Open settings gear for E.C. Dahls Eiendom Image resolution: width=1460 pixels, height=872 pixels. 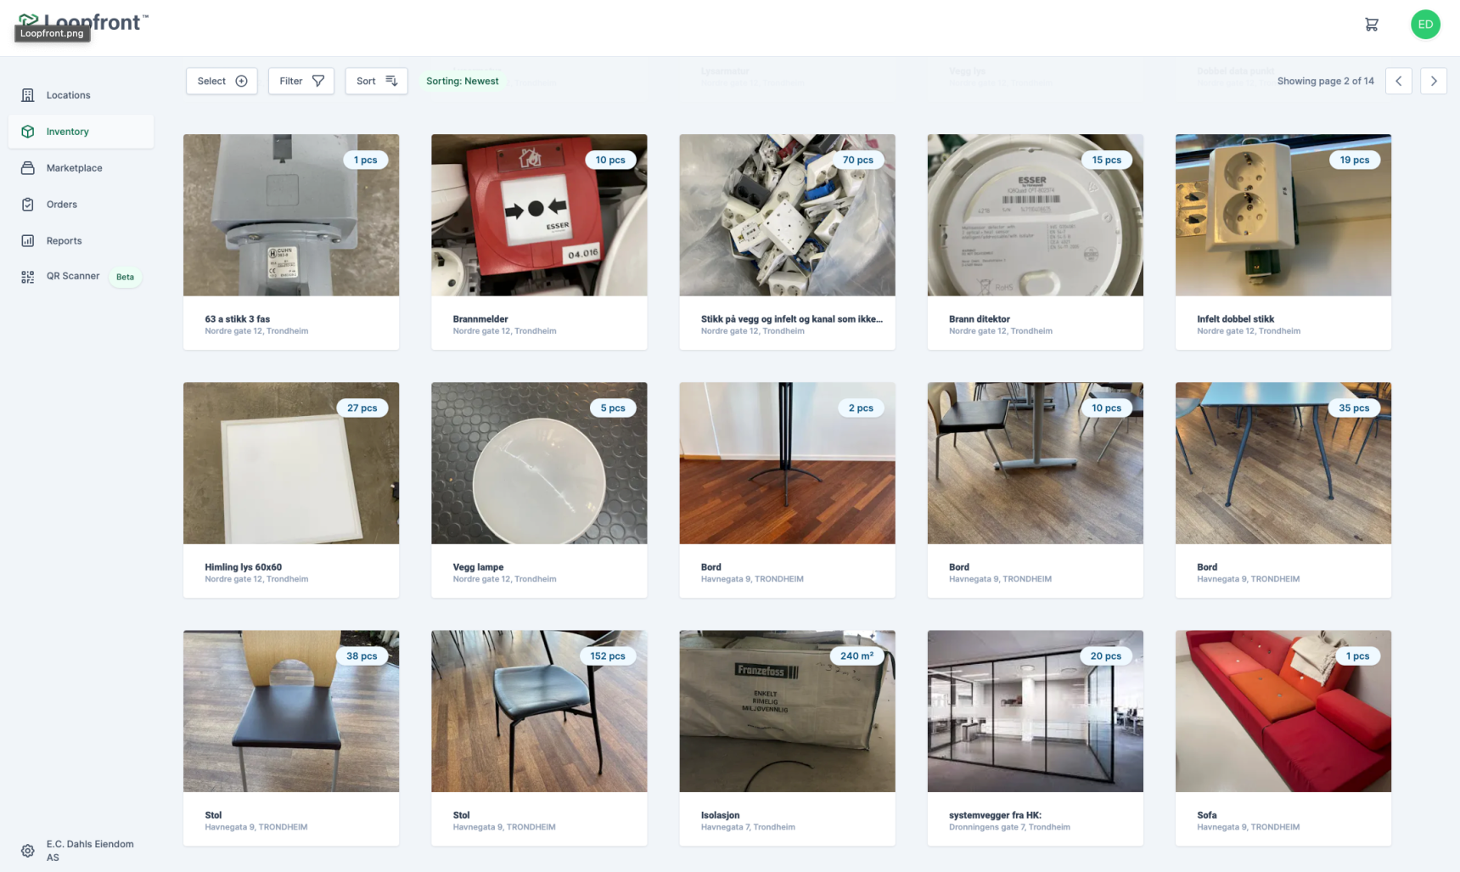point(28,851)
